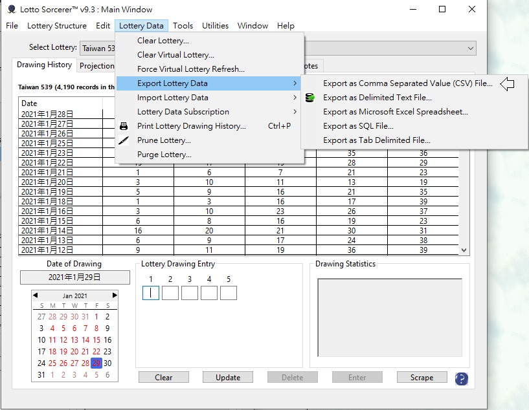Click the blue help question mark icon
529x410 pixels.
pyautogui.click(x=461, y=379)
